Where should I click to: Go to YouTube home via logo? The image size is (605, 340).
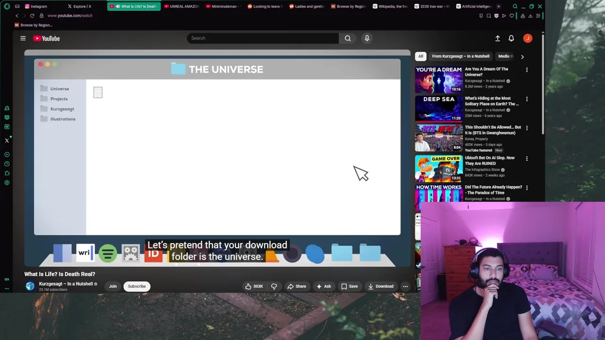tap(46, 38)
